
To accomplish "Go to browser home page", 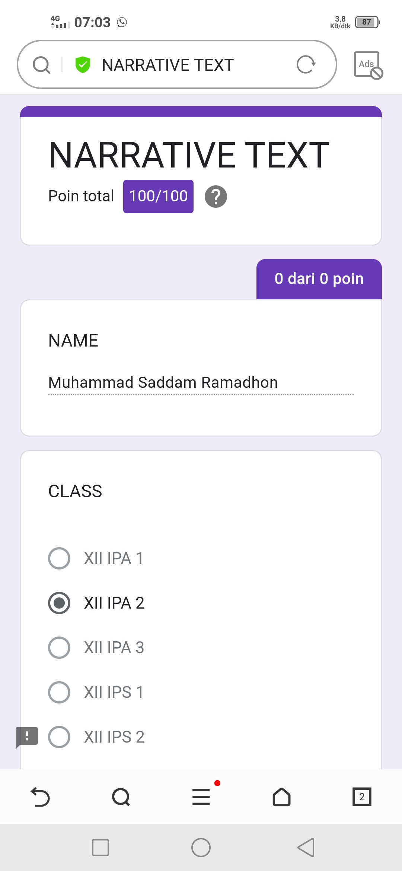I will point(281,797).
